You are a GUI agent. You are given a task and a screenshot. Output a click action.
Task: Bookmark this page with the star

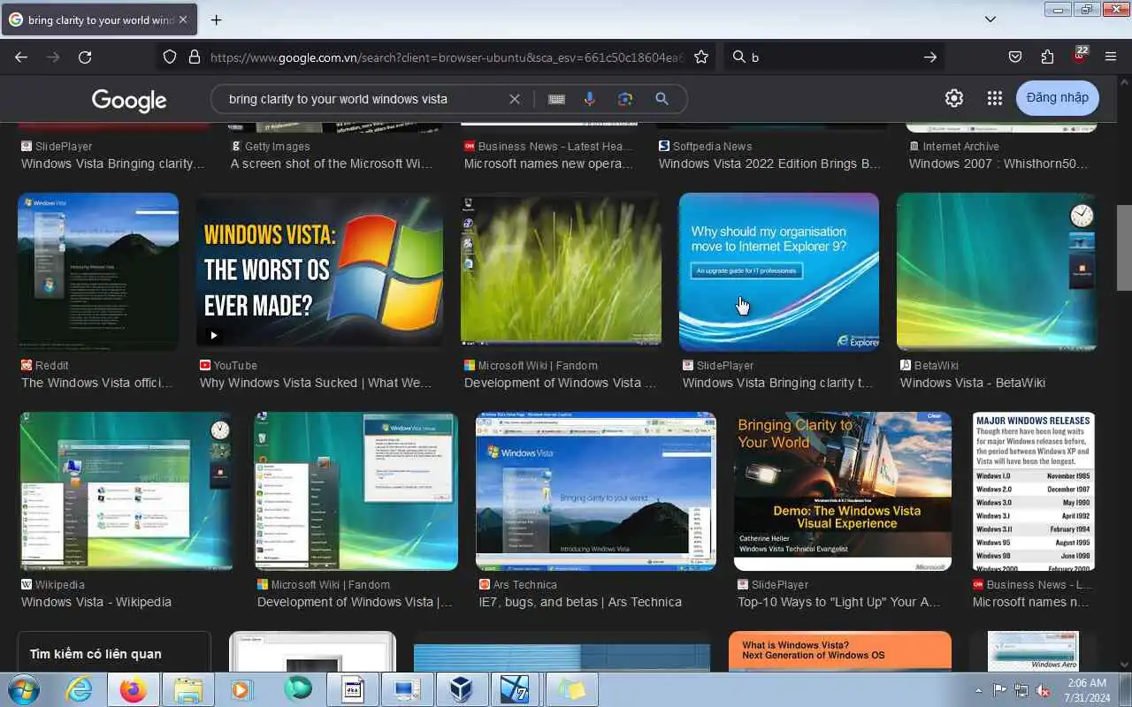pyautogui.click(x=701, y=57)
